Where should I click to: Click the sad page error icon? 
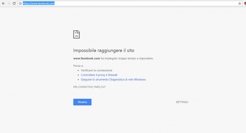76,34
